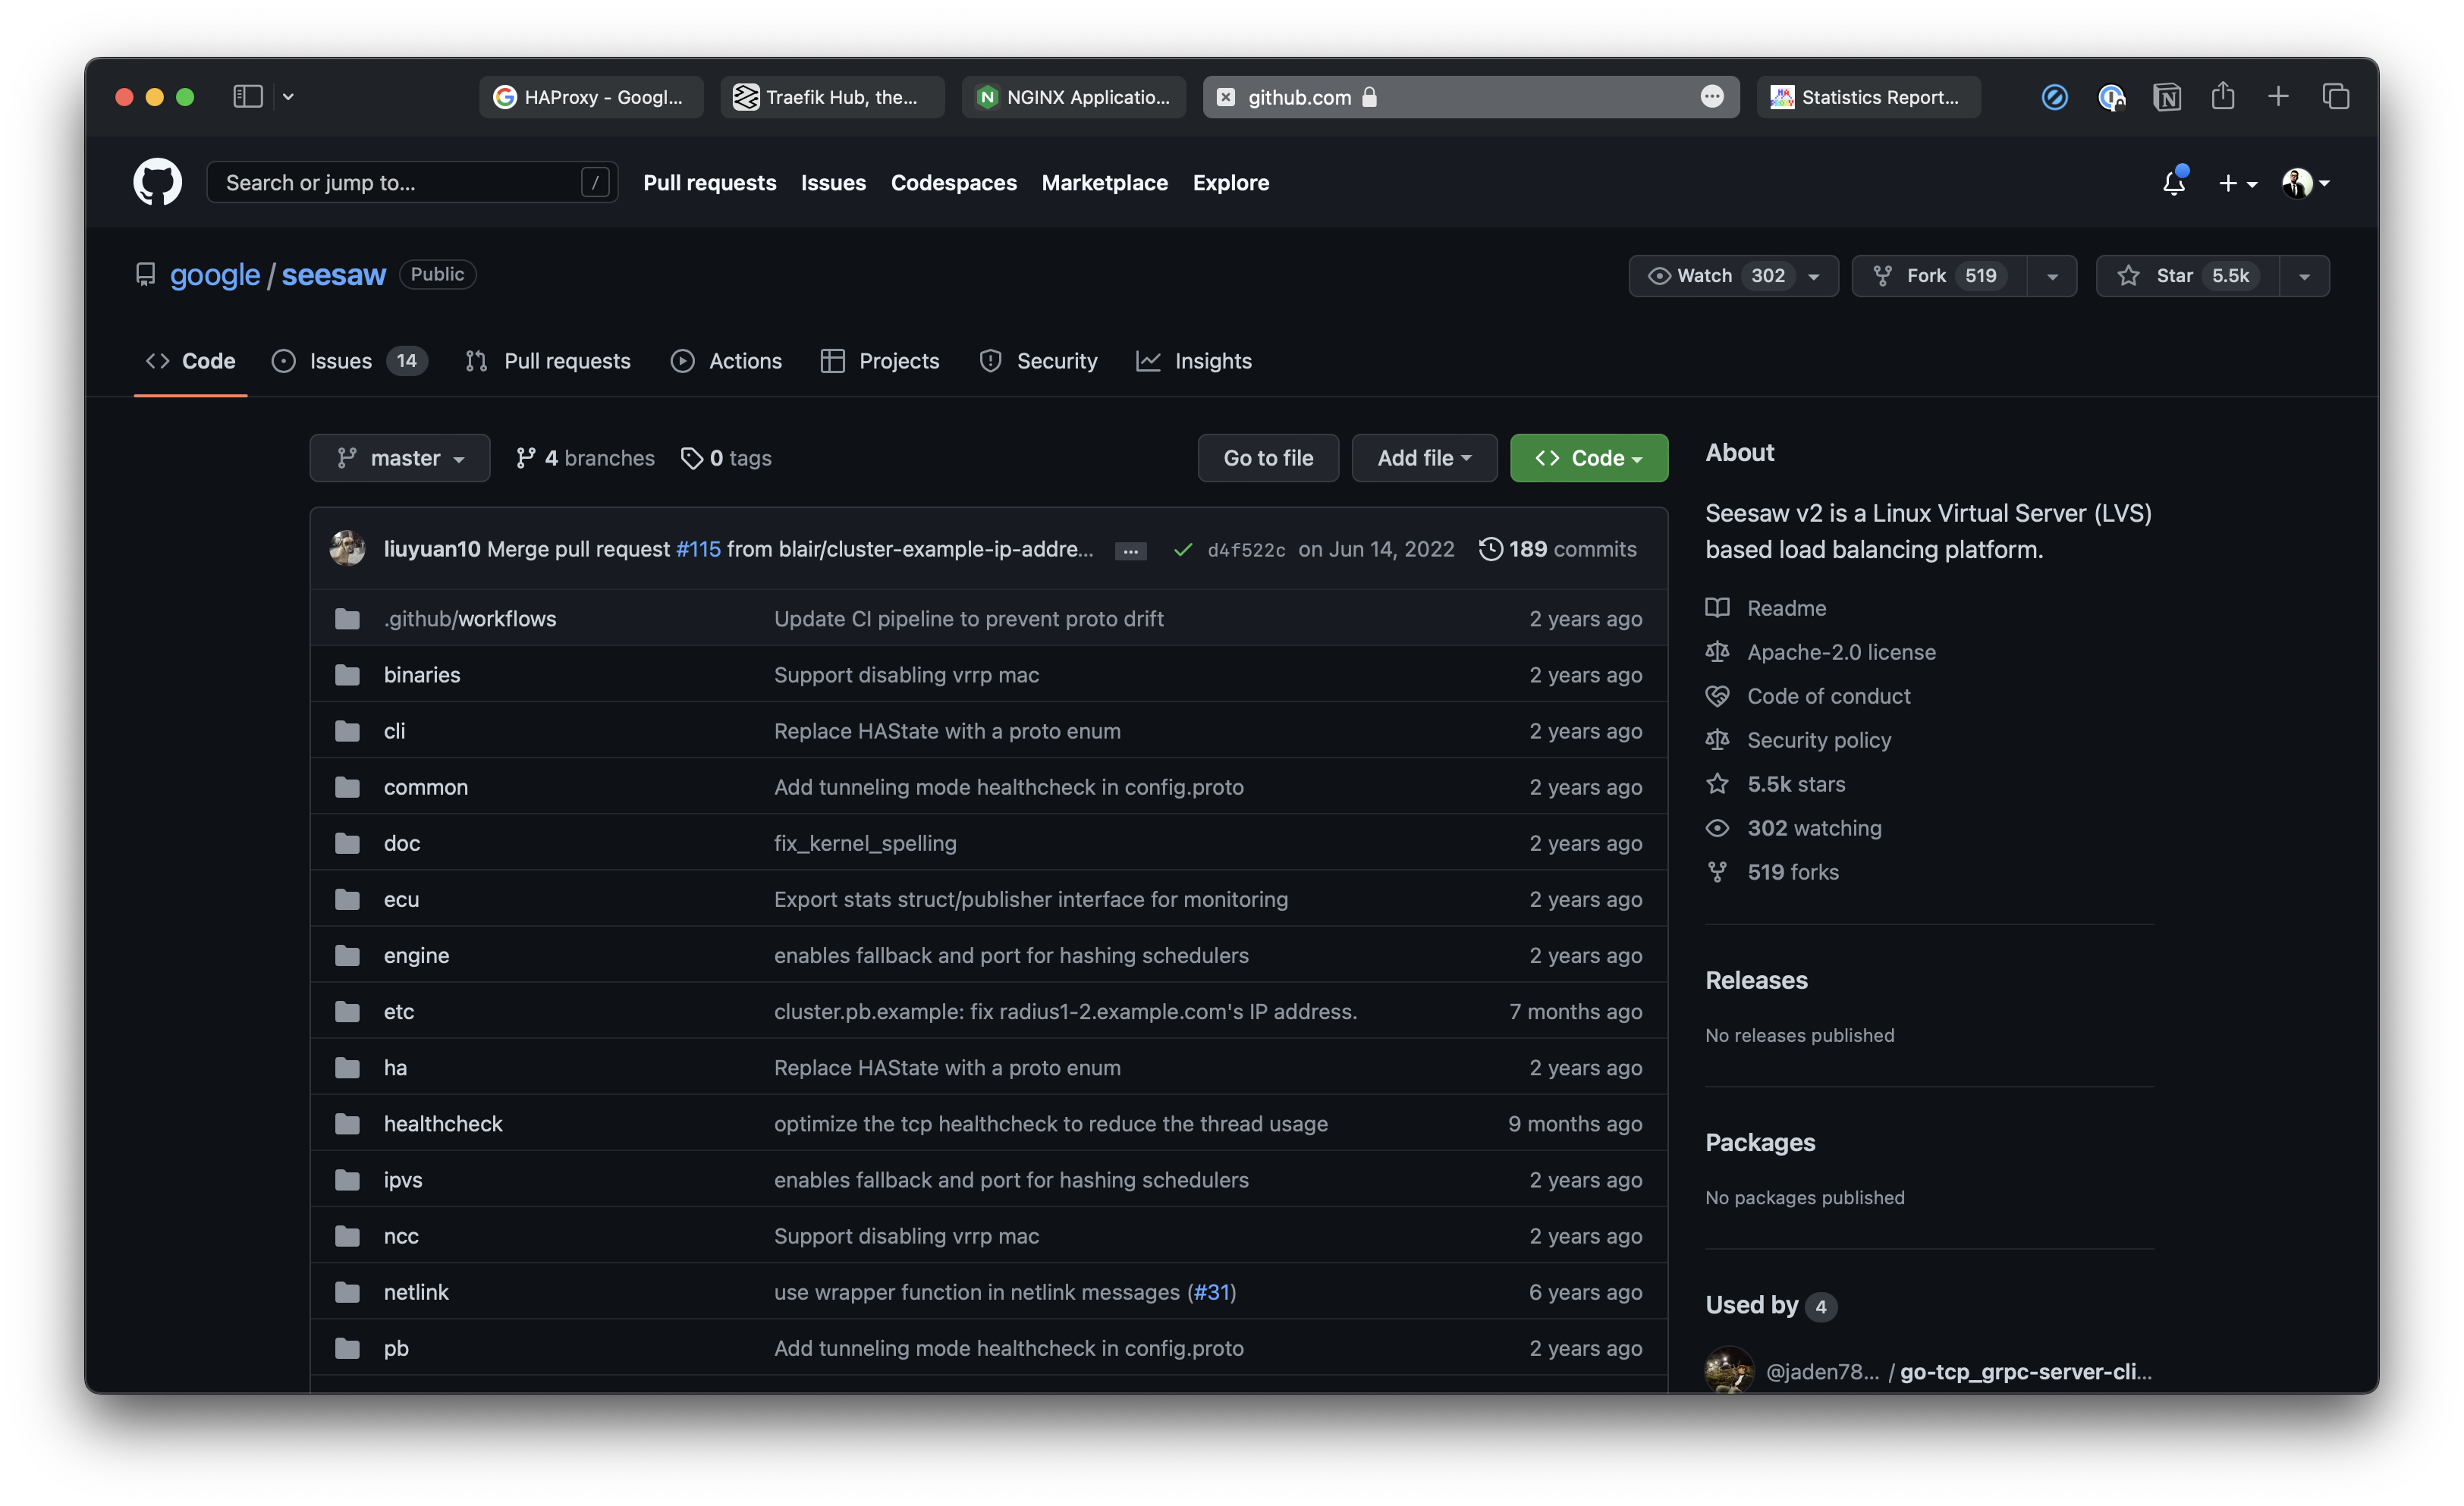Viewport: 2464px width, 1506px height.
Task: Open a new tab with plus icon
Action: coord(2278,96)
